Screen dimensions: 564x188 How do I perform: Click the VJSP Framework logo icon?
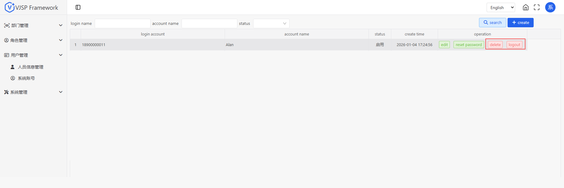click(9, 7)
